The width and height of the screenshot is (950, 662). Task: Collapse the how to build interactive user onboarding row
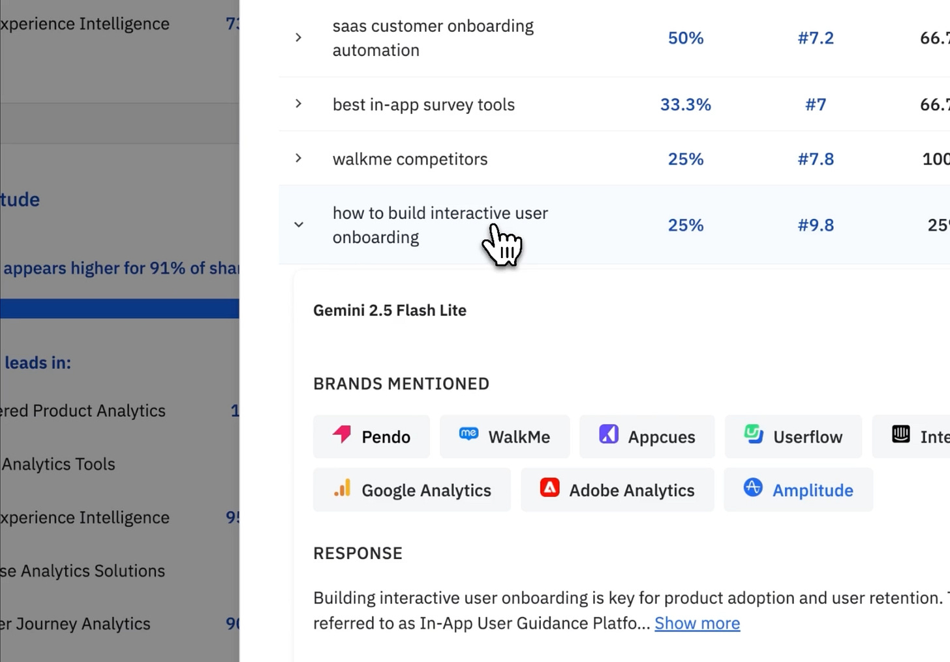(298, 225)
